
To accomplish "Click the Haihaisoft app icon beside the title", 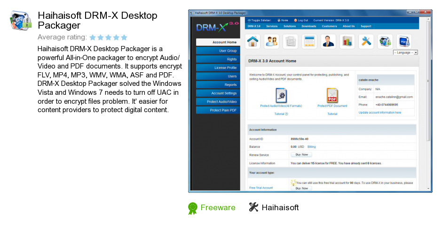I will point(20,21).
